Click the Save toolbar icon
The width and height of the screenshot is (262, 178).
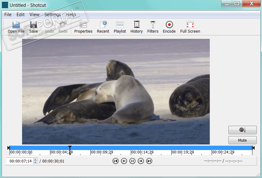(34, 27)
